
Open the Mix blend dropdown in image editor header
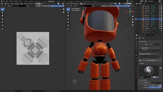pos(31,6)
